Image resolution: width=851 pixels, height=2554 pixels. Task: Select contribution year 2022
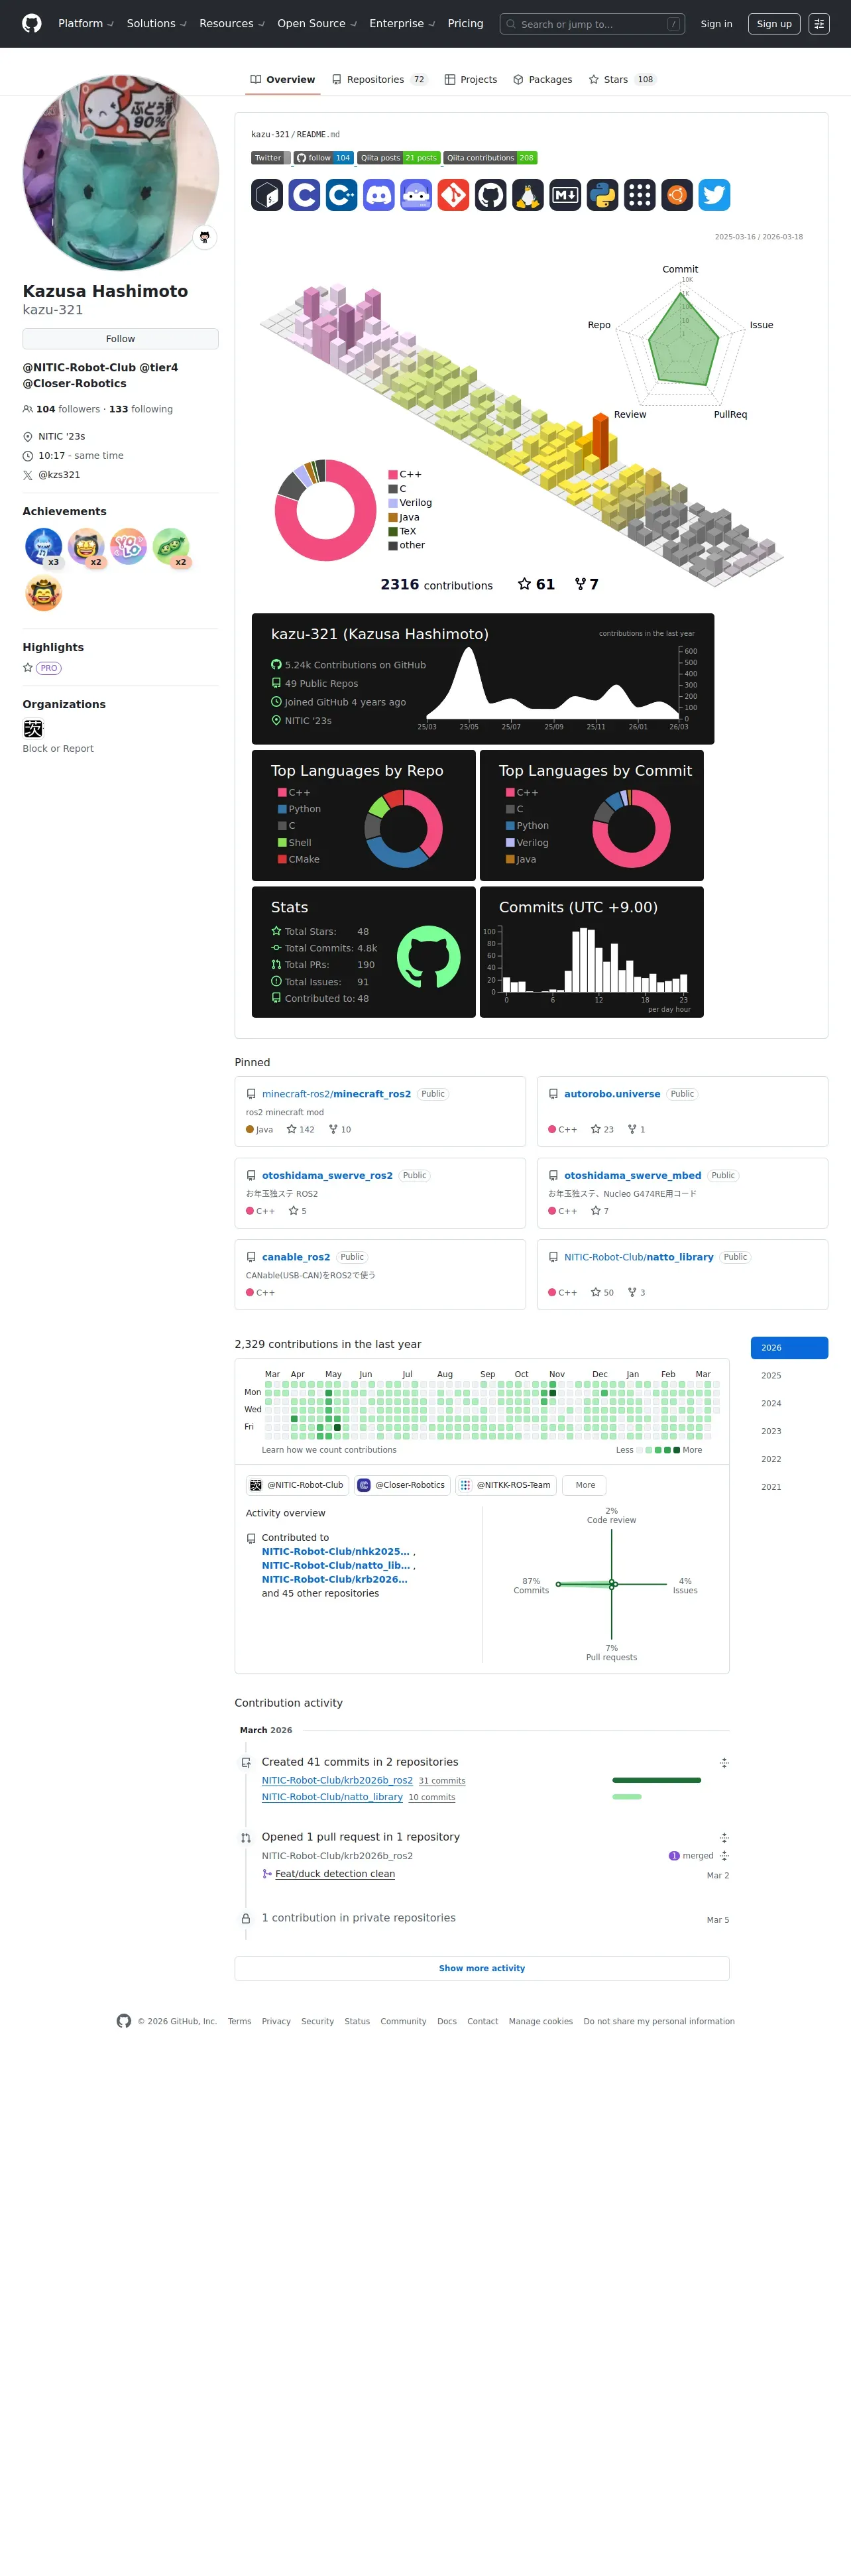[789, 1459]
